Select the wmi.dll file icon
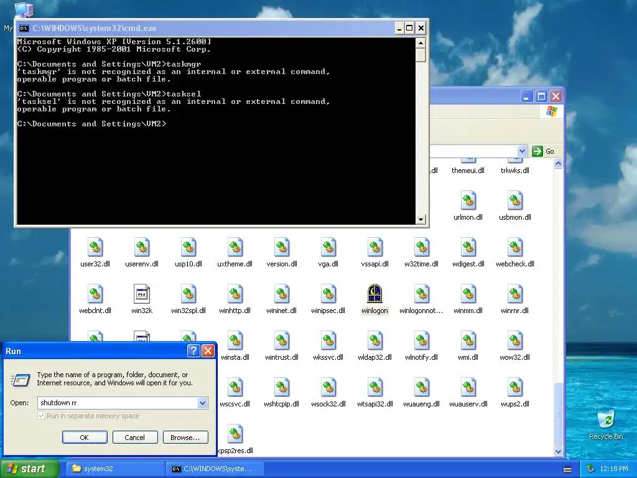This screenshot has height=478, width=637. [x=468, y=341]
